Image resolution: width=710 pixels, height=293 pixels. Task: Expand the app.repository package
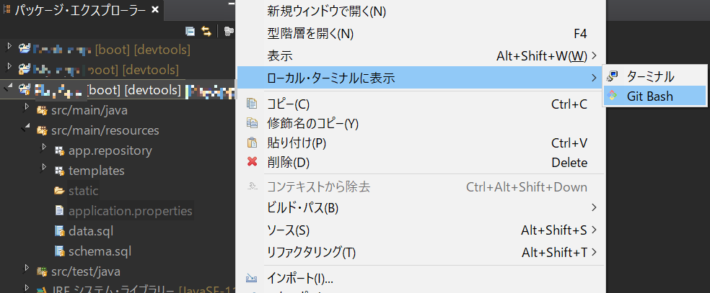tap(44, 147)
